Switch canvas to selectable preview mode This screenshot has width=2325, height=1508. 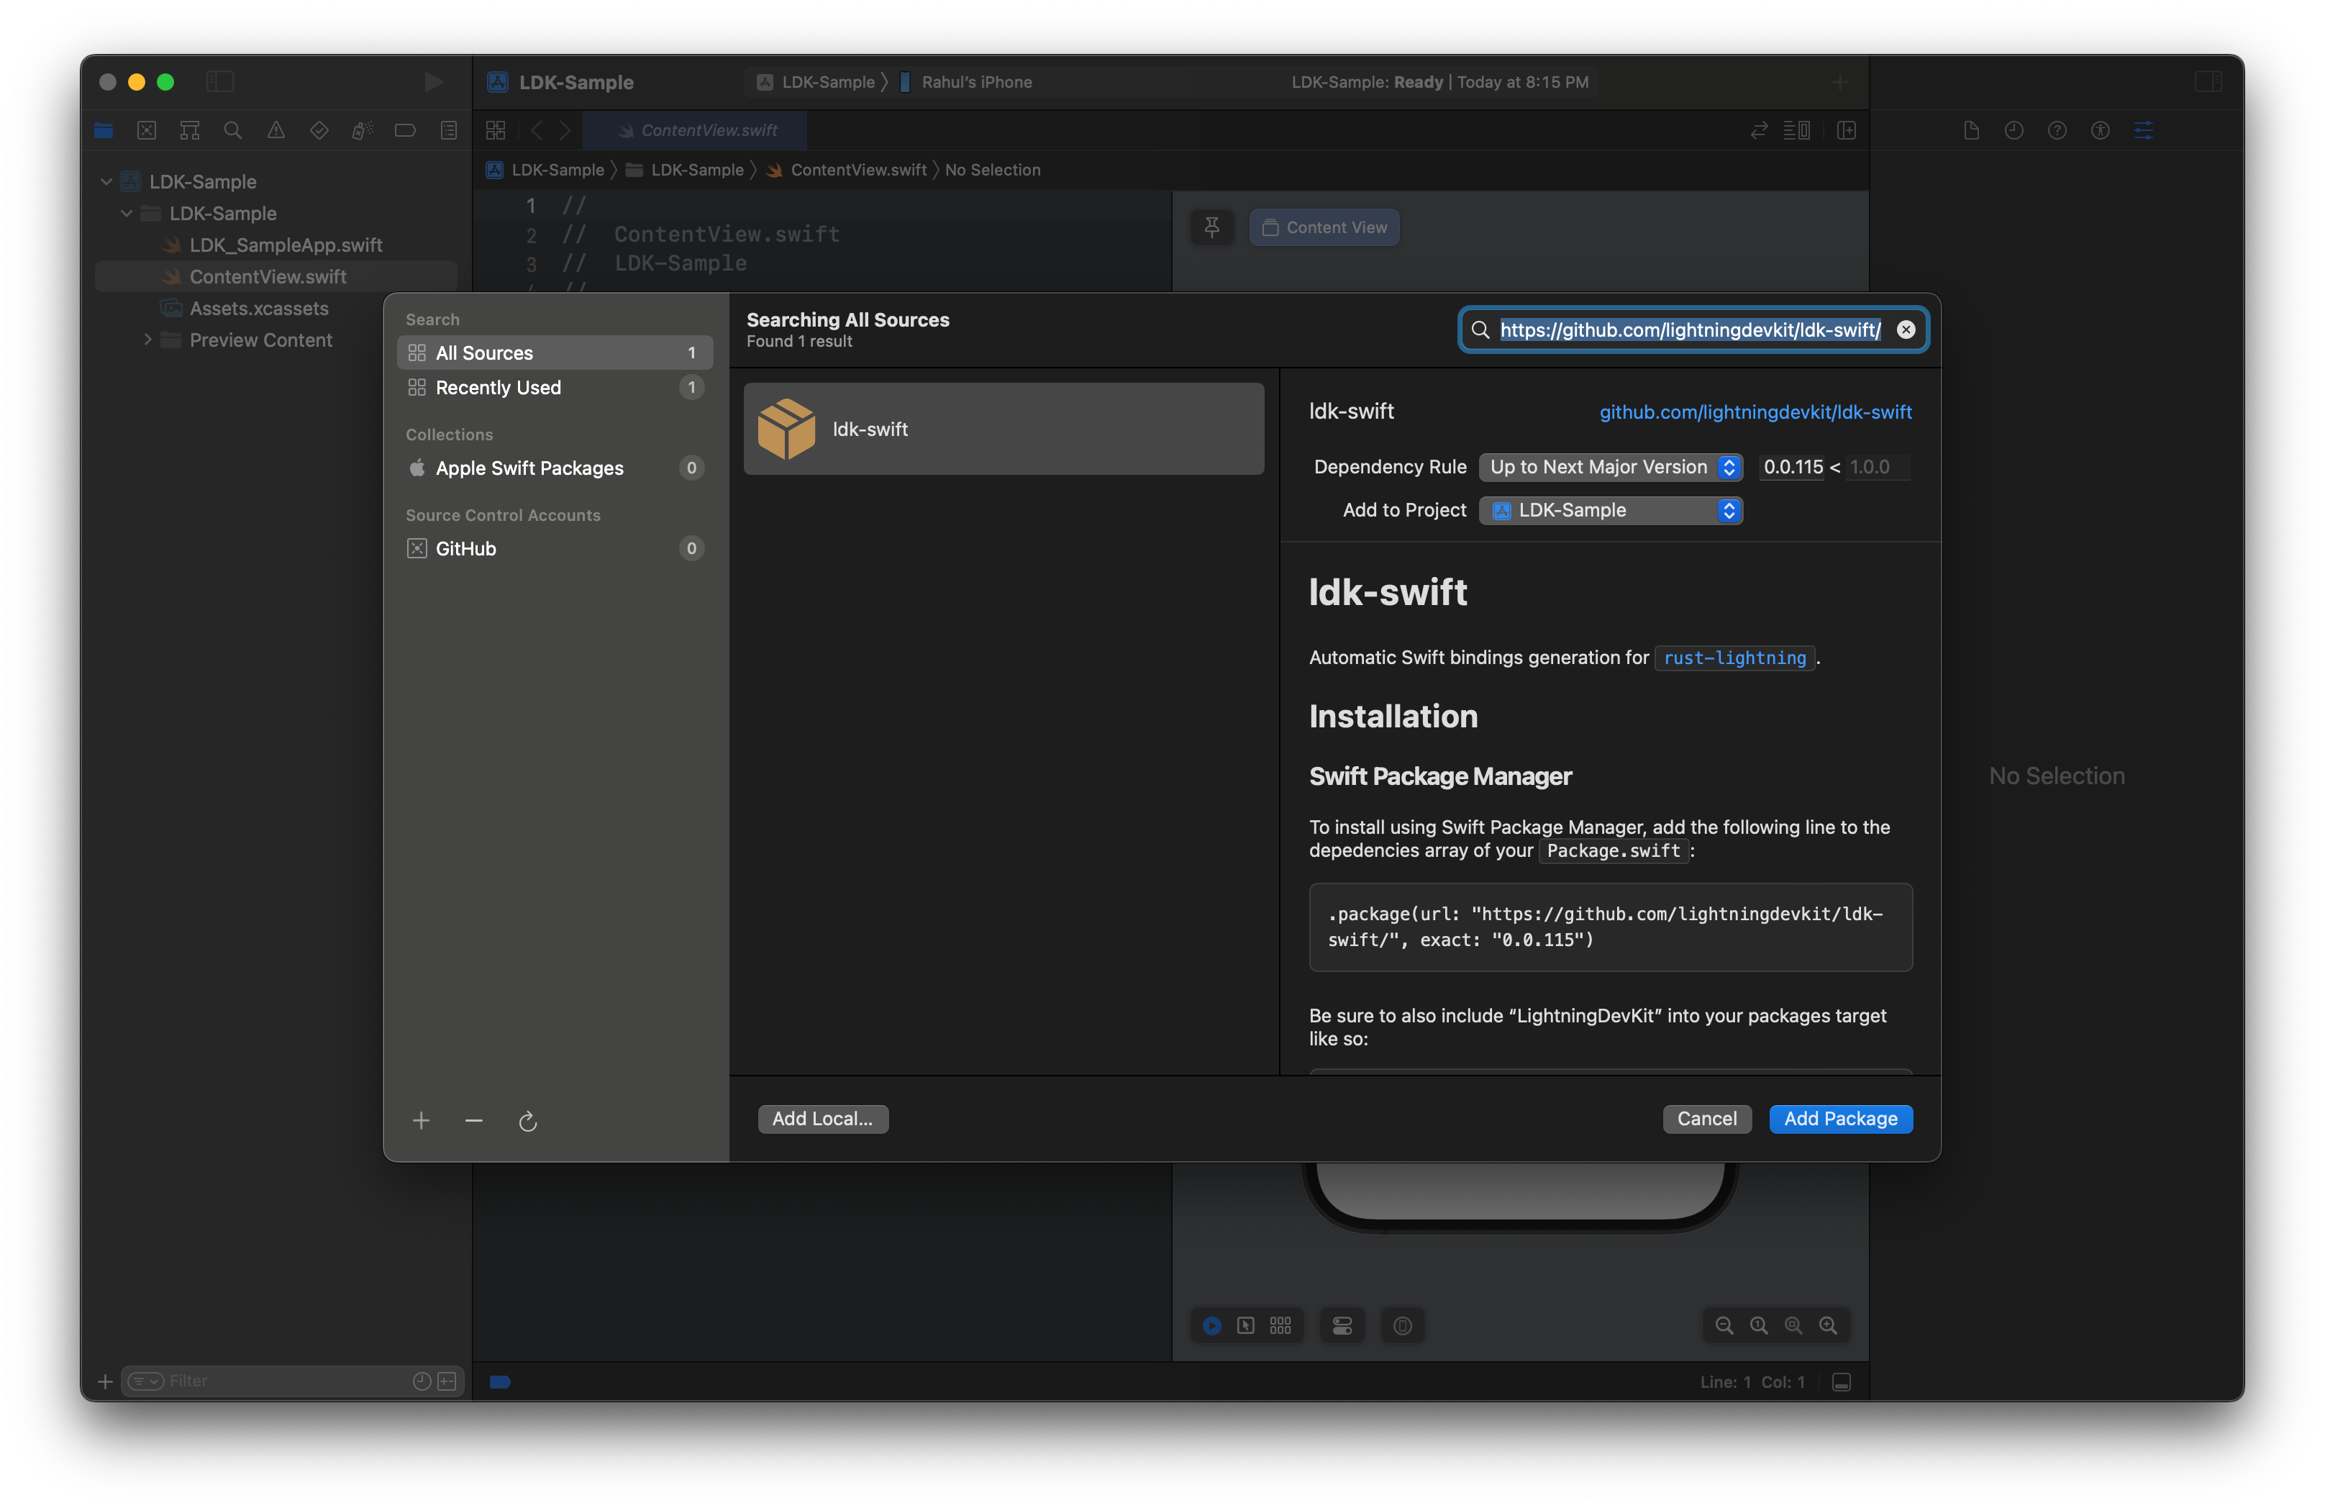point(1245,1325)
